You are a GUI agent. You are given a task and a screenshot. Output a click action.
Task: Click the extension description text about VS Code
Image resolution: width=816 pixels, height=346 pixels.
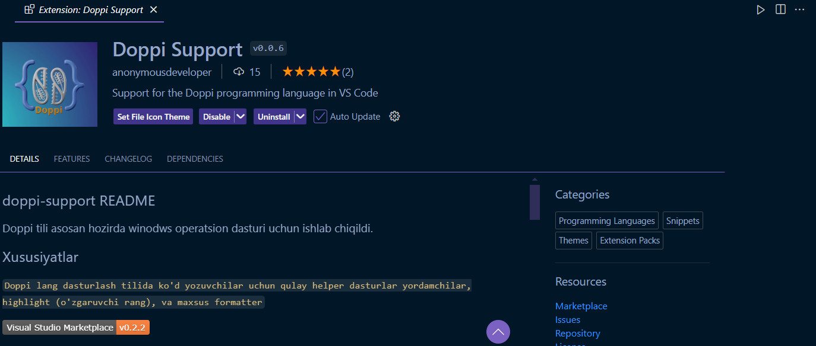tap(245, 93)
